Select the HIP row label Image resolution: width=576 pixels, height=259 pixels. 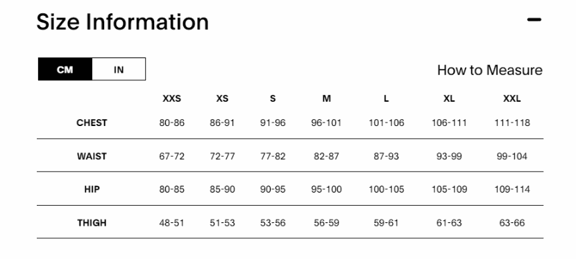(92, 189)
